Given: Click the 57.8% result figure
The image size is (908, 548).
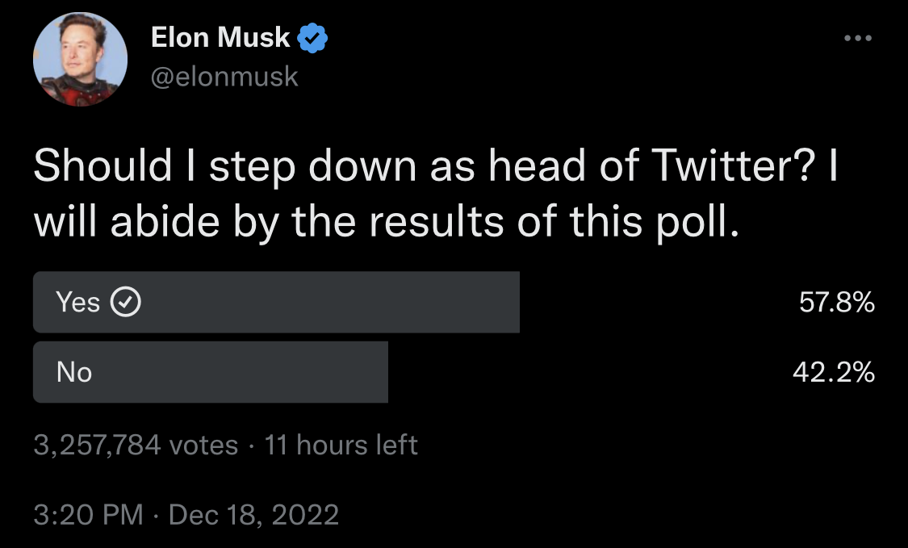Looking at the screenshot, I should point(837,303).
